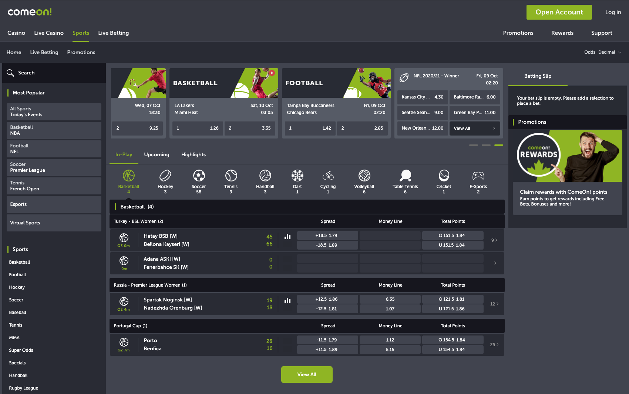Choose the E-Sports gamepad icon
The width and height of the screenshot is (629, 394).
[478, 176]
